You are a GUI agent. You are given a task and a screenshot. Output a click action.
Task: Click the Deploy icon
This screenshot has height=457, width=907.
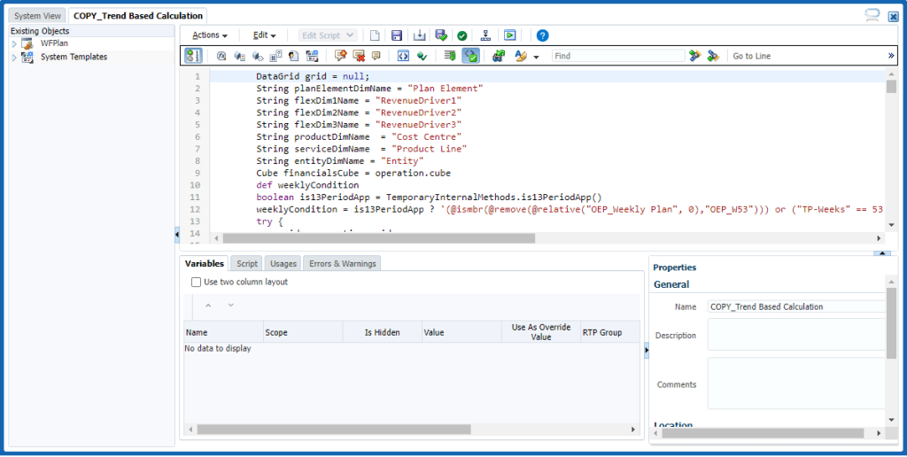click(x=485, y=35)
